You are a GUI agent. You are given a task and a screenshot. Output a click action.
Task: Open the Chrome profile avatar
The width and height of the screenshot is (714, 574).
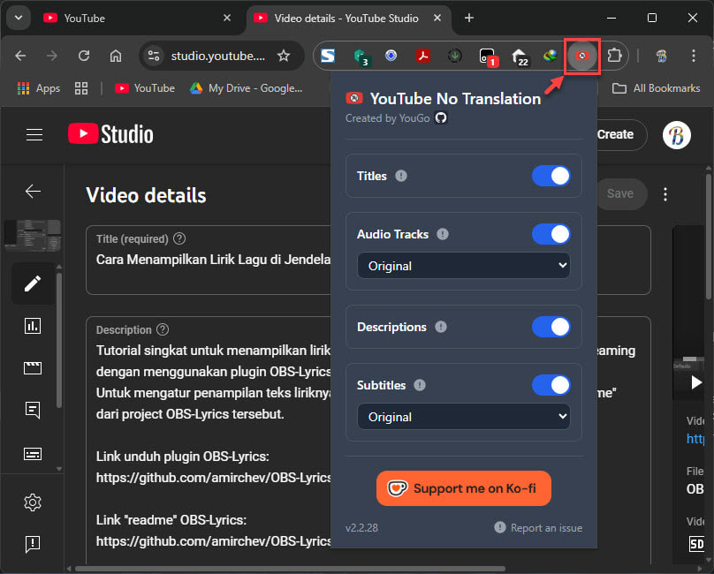[662, 56]
